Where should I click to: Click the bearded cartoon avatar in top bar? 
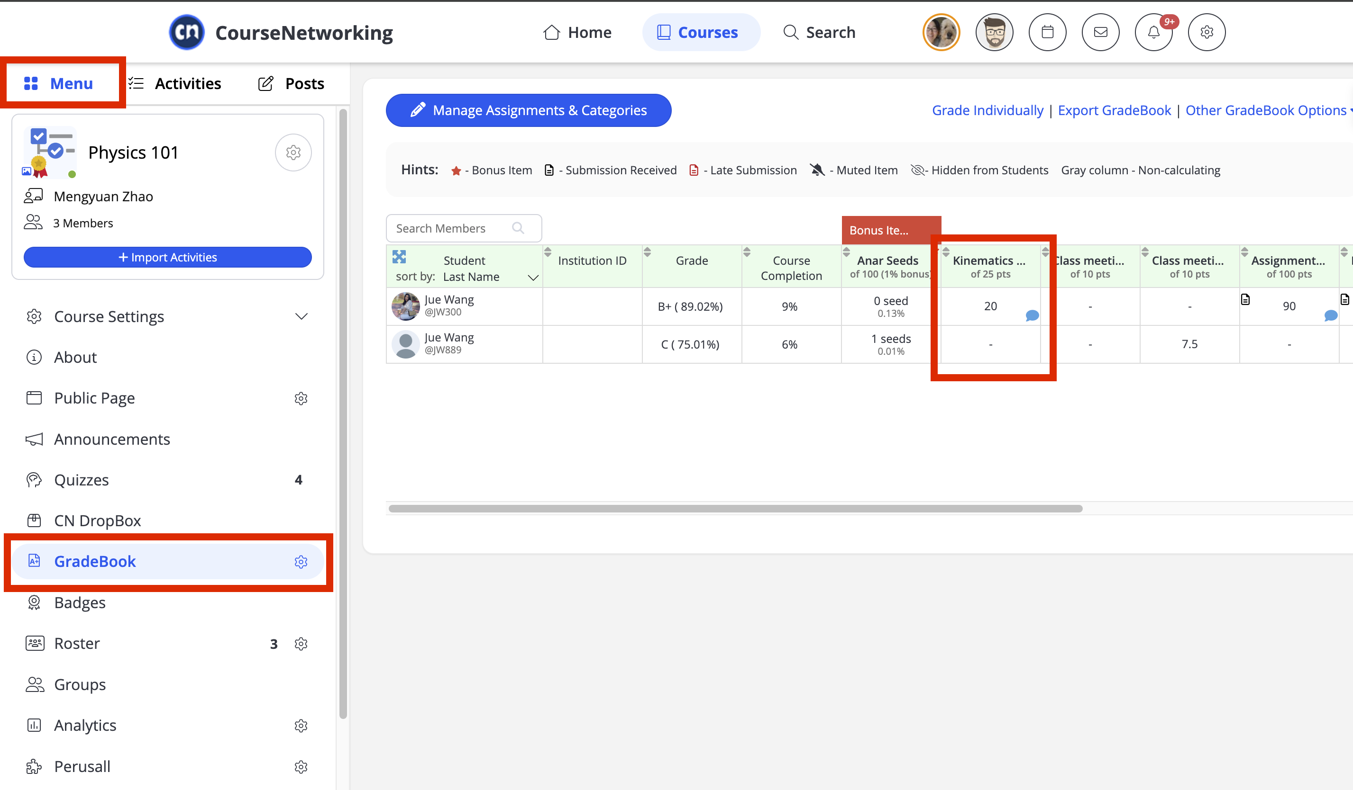pyautogui.click(x=994, y=32)
